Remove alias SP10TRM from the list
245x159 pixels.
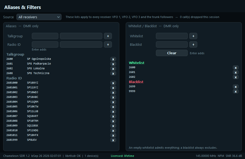113,121
